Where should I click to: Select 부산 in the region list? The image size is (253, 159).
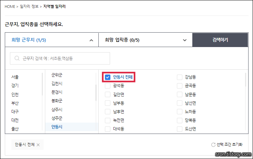15,103
